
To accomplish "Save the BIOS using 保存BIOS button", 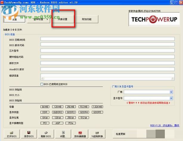I will click(x=29, y=134).
